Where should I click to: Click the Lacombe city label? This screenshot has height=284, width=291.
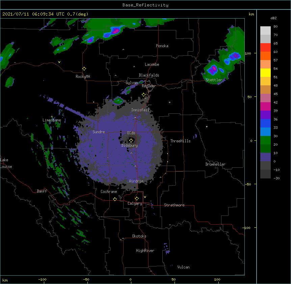pyautogui.click(x=152, y=64)
